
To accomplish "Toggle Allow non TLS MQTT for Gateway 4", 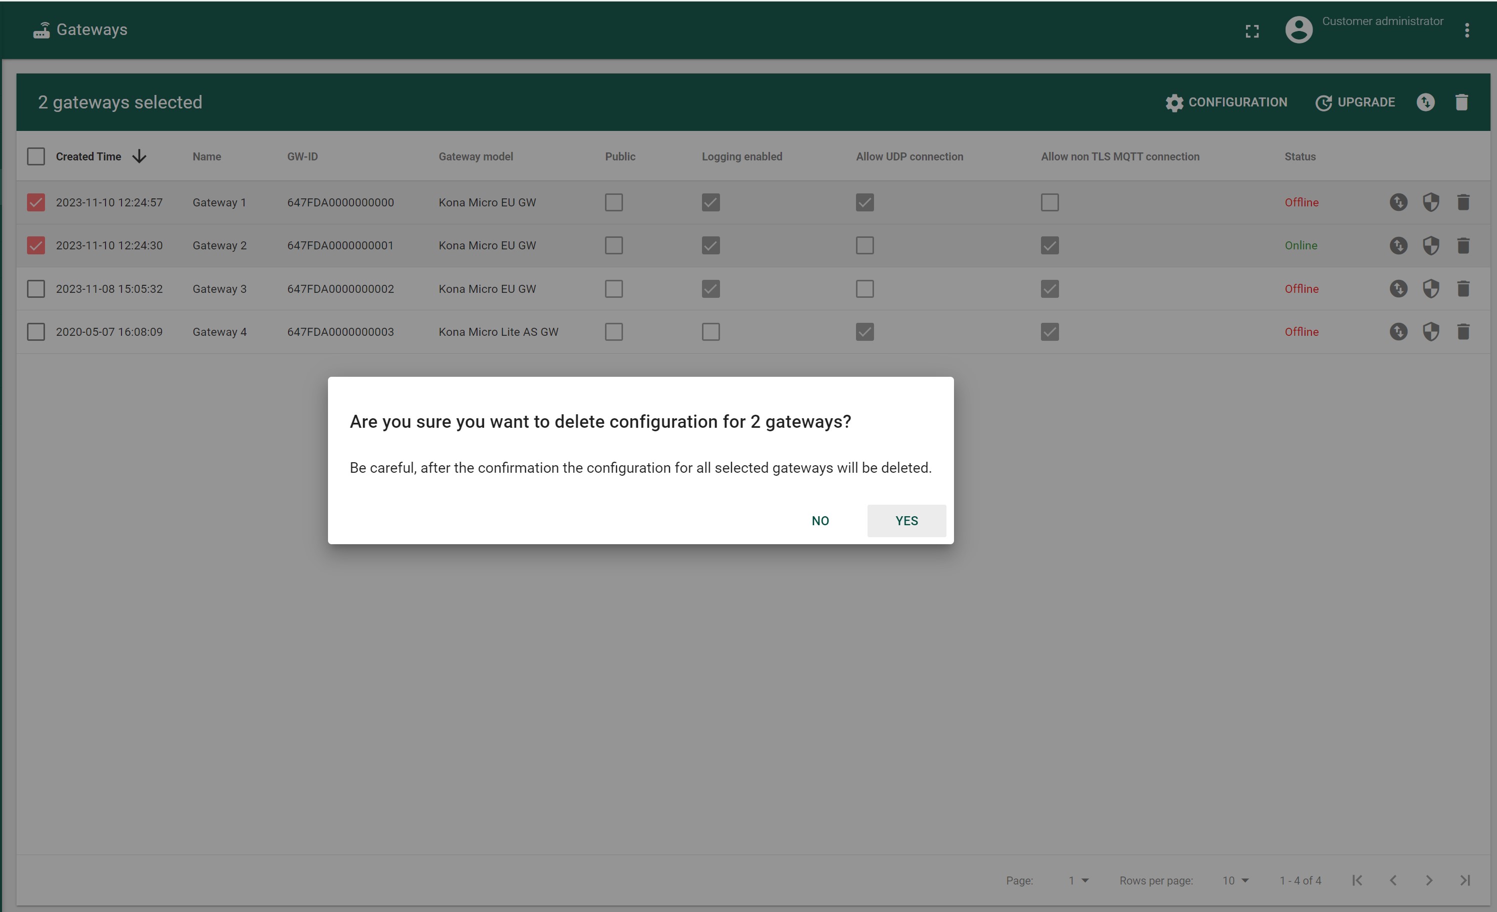I will point(1050,331).
